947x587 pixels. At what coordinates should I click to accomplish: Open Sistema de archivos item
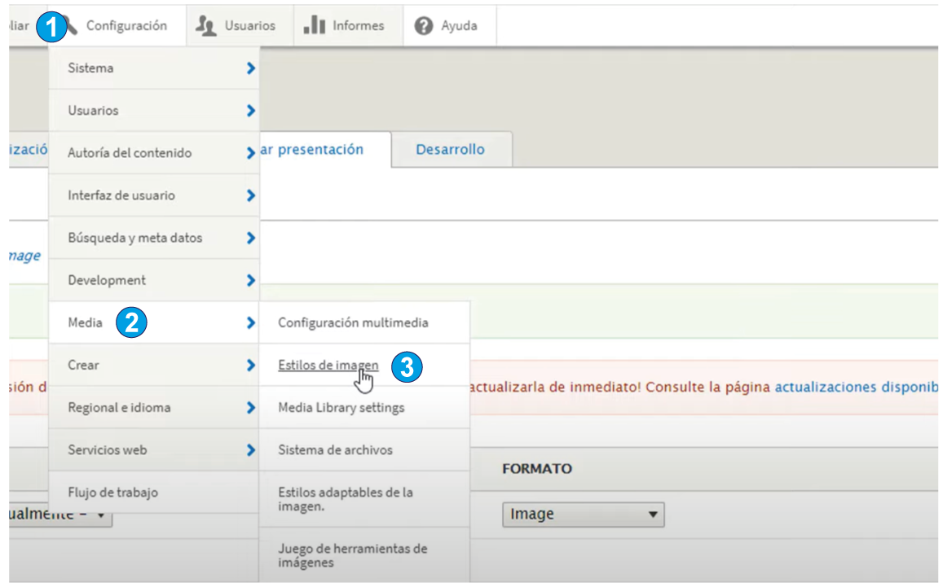point(364,450)
